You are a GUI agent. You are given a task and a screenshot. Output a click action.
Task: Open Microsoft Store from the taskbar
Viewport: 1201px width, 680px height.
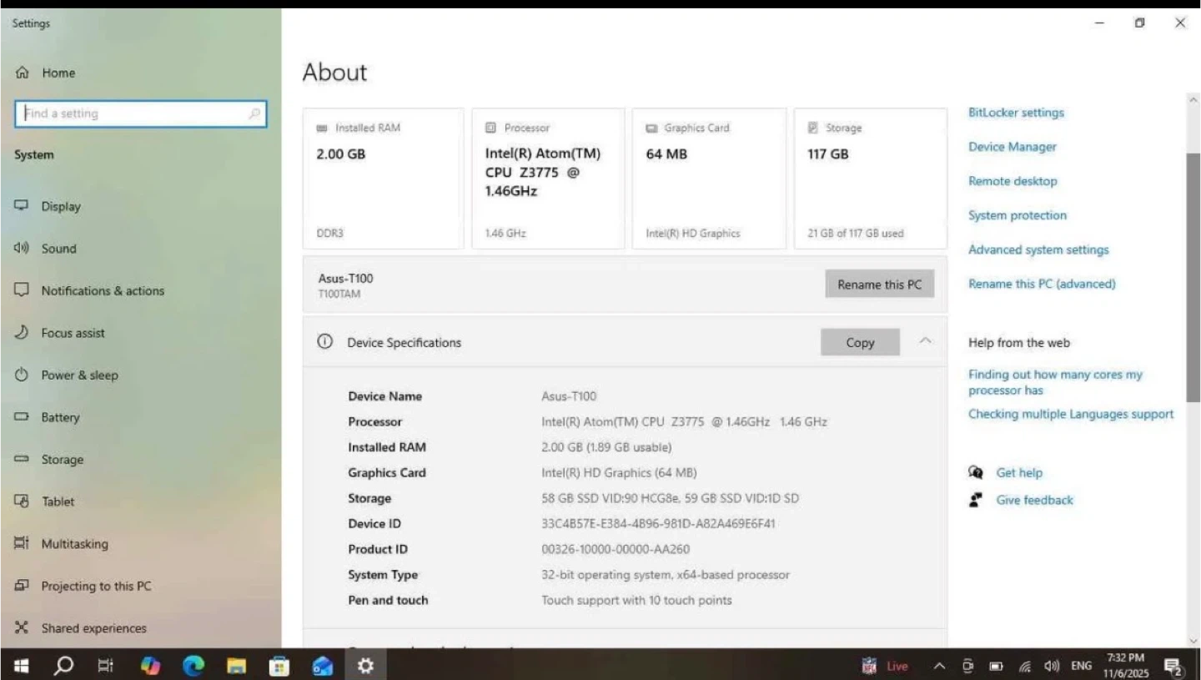point(279,666)
